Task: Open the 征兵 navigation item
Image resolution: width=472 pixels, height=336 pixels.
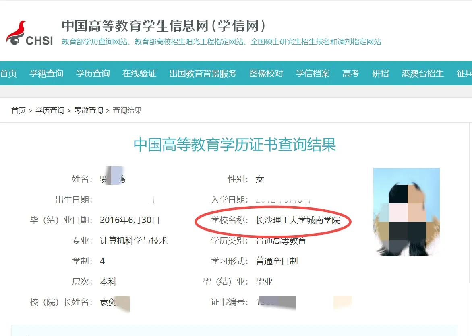Action: point(465,74)
